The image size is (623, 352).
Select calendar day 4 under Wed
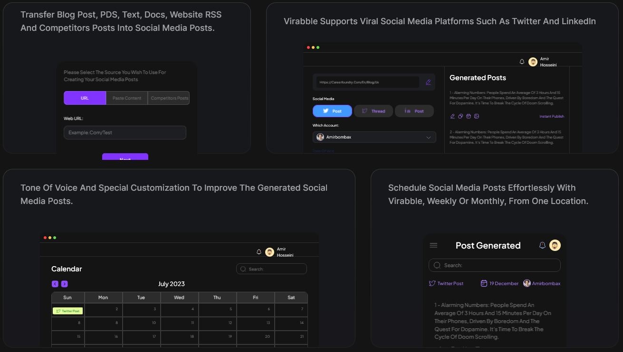click(x=180, y=310)
